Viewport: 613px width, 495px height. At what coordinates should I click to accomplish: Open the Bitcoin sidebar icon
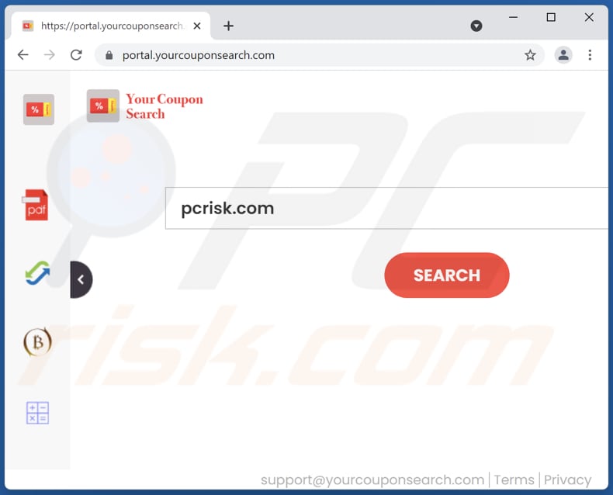coord(37,342)
